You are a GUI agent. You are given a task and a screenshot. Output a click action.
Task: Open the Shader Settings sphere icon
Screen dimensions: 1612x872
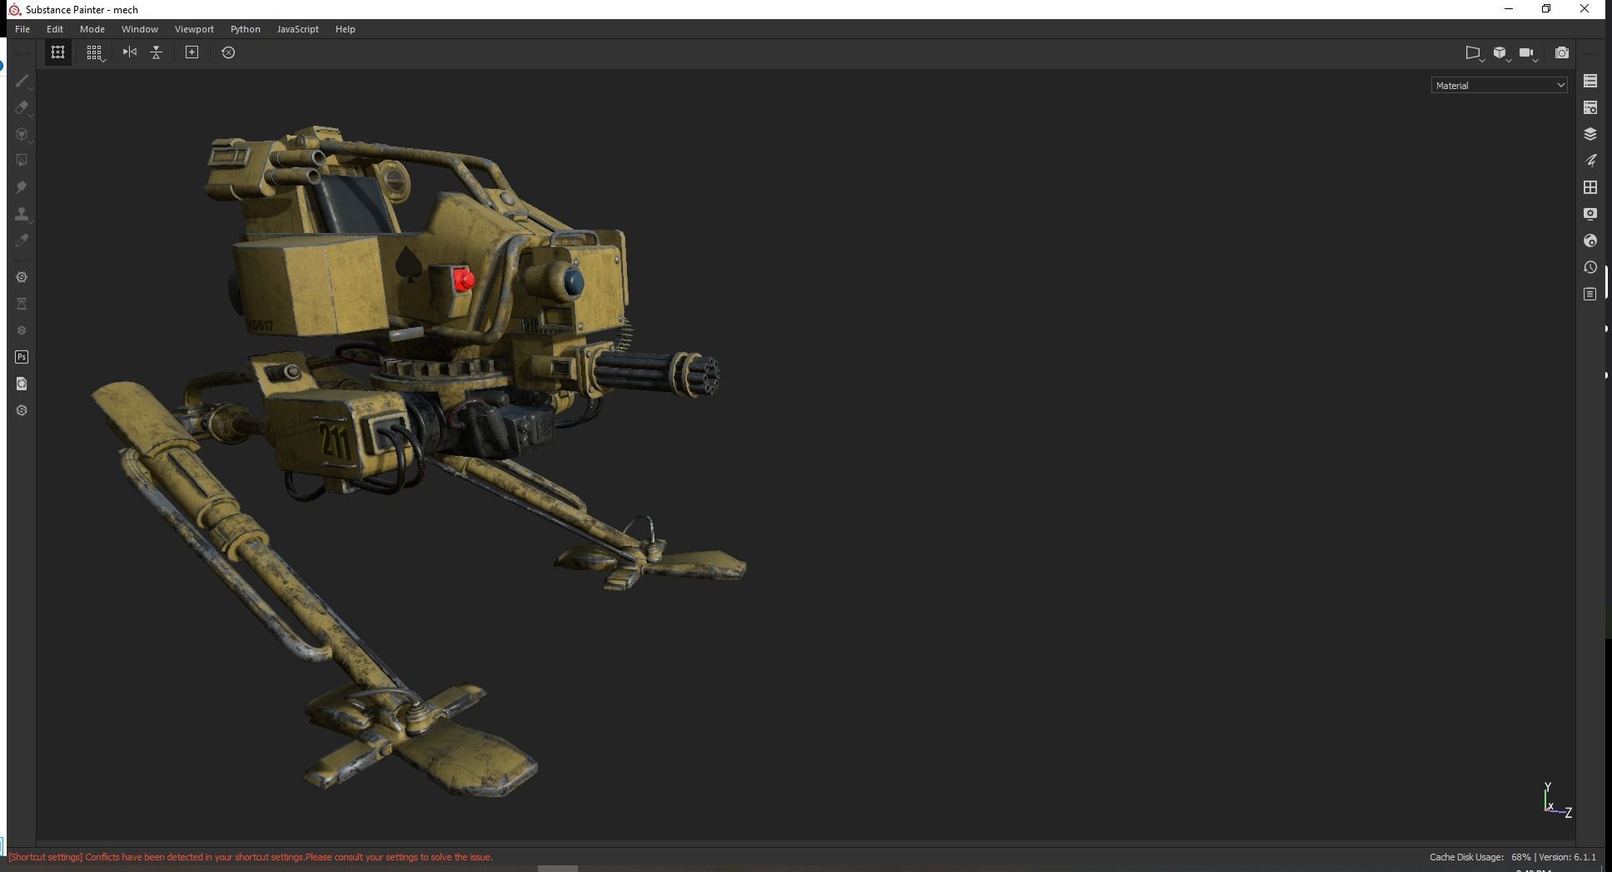pos(1590,240)
